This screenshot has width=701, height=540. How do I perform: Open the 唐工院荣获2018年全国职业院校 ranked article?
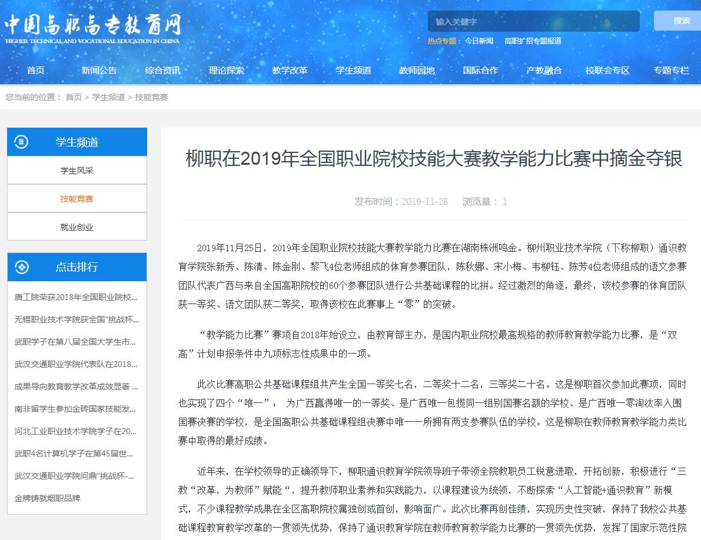[76, 297]
